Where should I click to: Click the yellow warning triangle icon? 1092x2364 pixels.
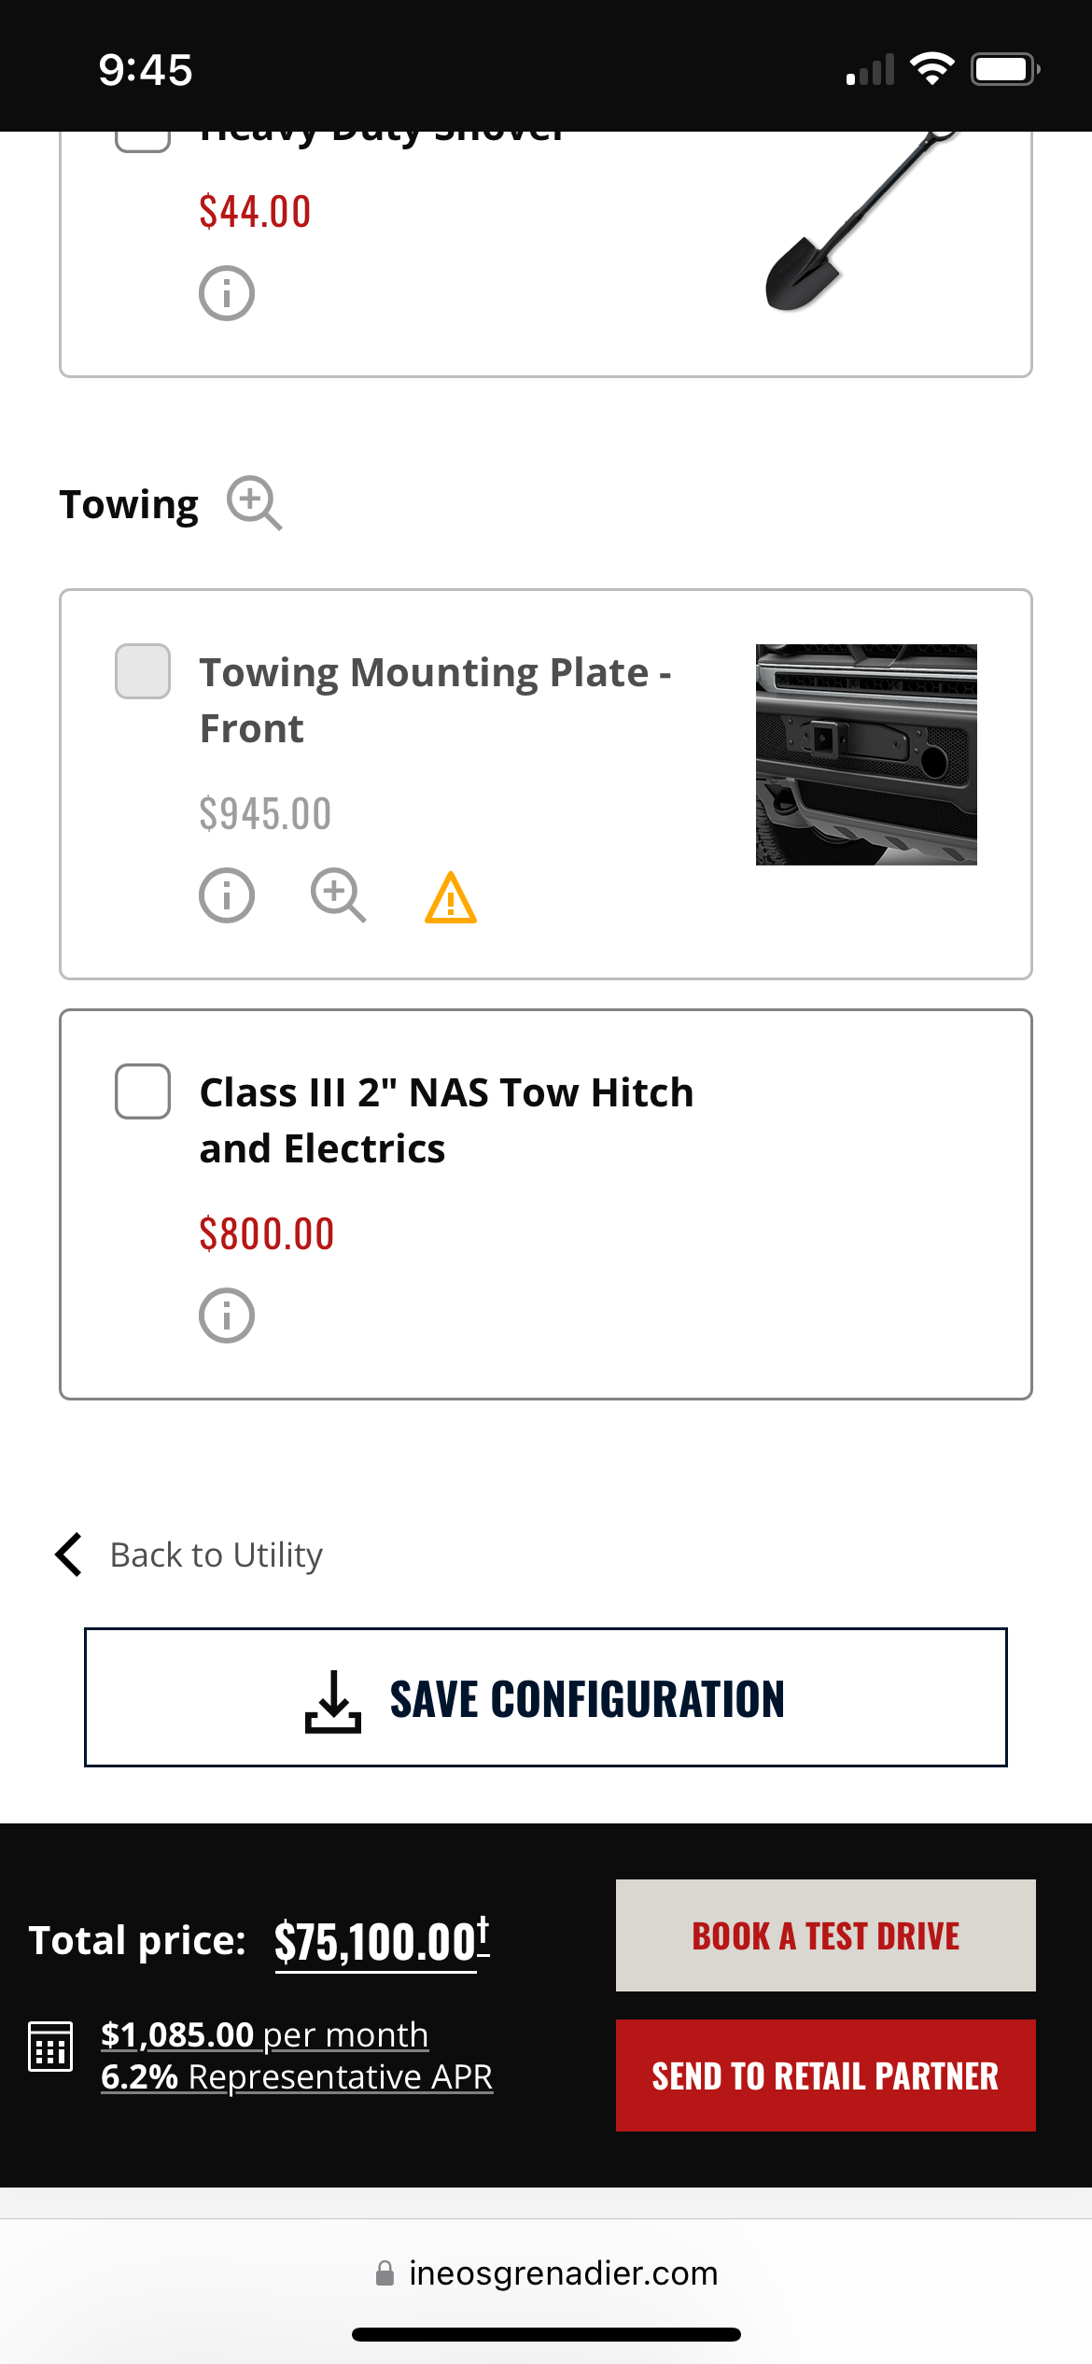[451, 898]
